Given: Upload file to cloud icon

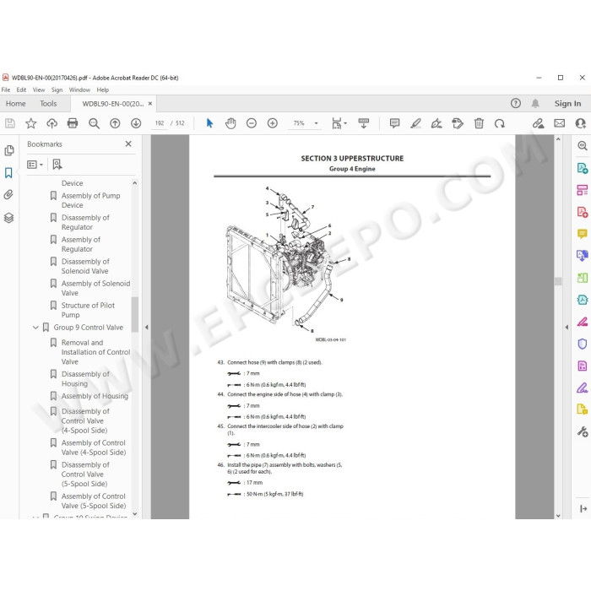Looking at the screenshot, I should [52, 123].
